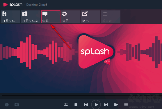Open 设置 settings gear icon

point(65,14)
